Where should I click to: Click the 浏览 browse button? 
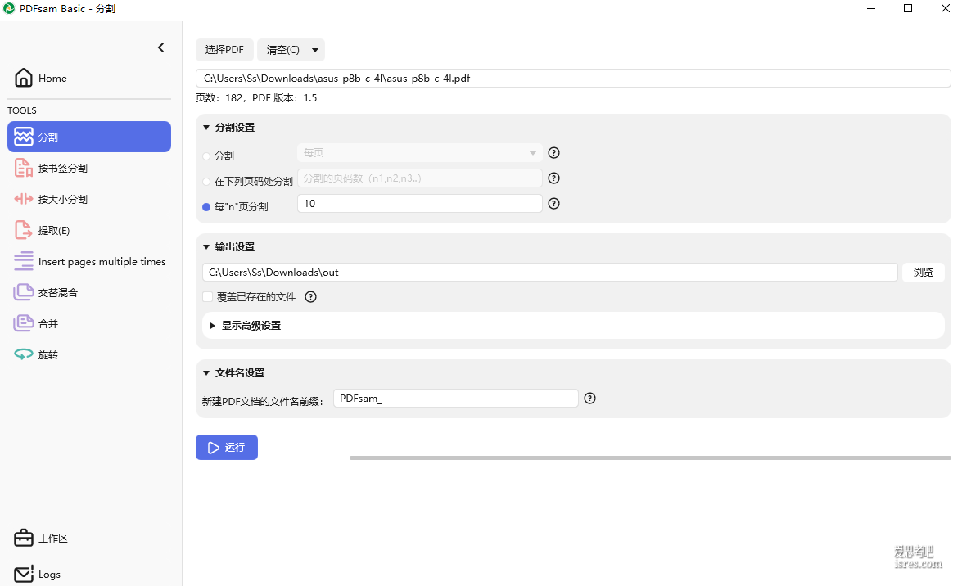[x=924, y=273]
